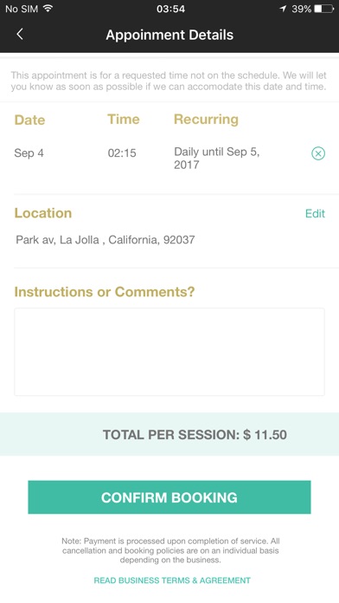Tap the battery icon in status bar

(324, 9)
